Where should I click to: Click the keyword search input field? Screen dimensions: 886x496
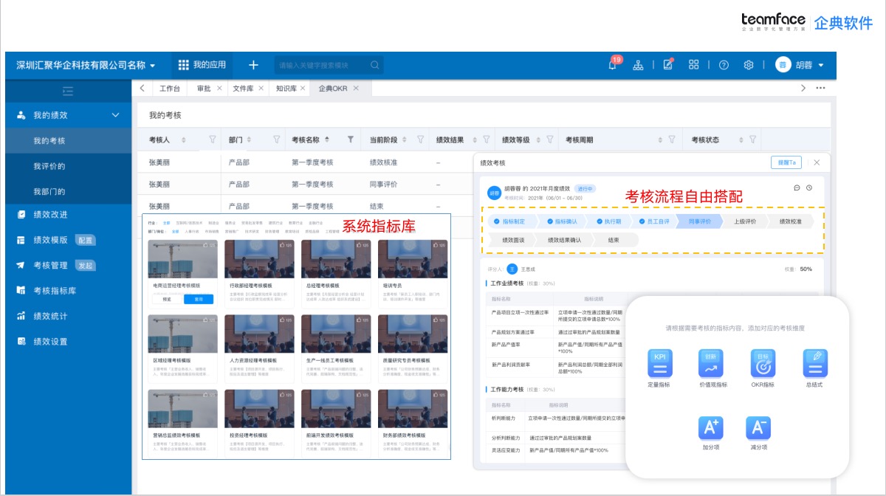click(x=325, y=65)
